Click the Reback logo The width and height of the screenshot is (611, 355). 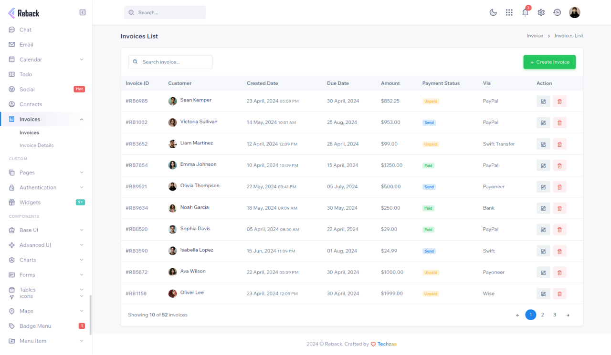(x=24, y=13)
